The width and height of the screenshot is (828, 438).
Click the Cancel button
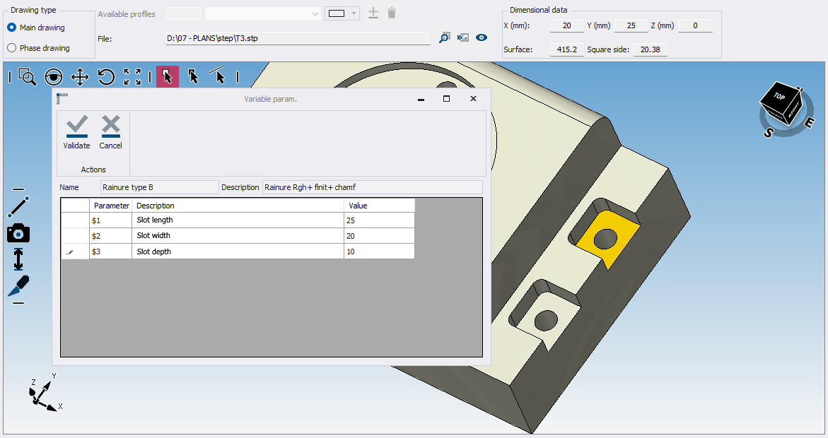pyautogui.click(x=110, y=132)
